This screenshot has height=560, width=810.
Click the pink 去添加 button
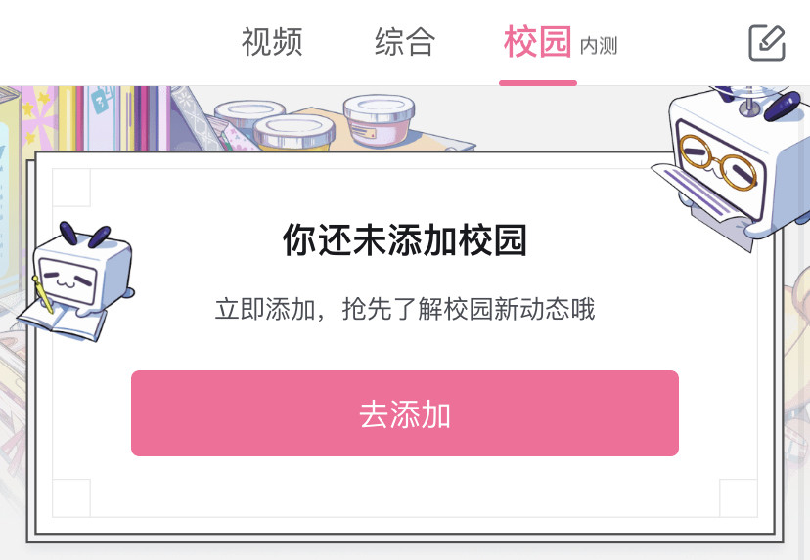405,413
